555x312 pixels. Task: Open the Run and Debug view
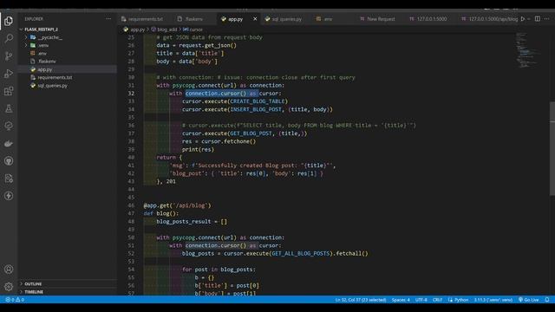(9, 74)
